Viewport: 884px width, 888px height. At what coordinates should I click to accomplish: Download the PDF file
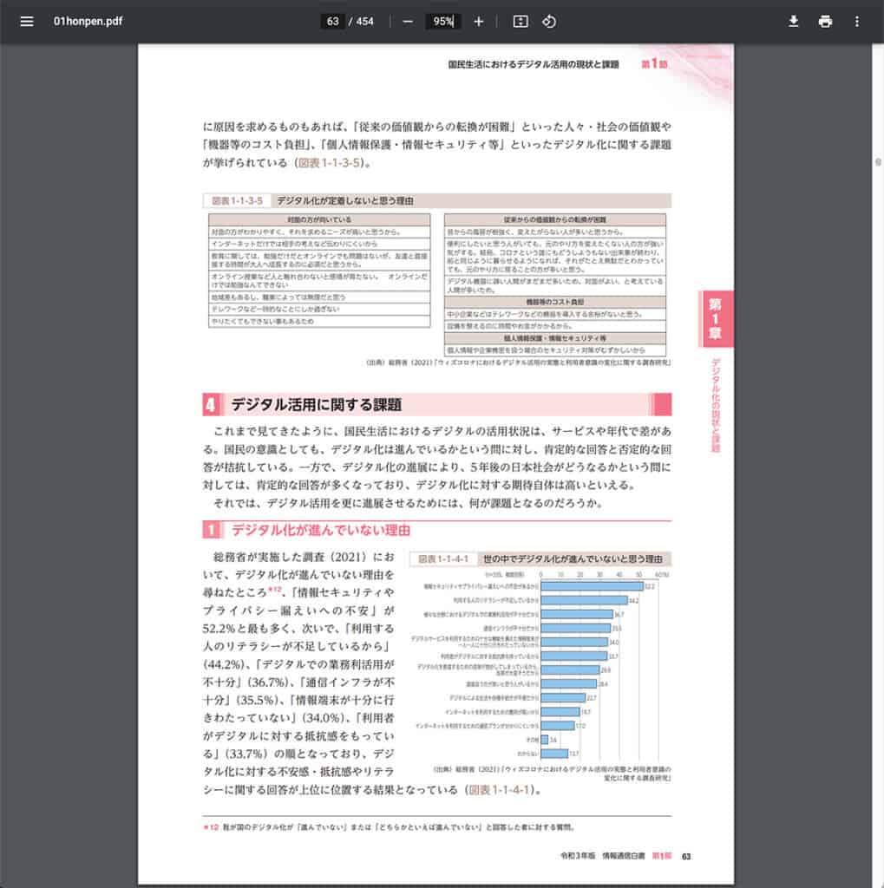click(x=793, y=22)
